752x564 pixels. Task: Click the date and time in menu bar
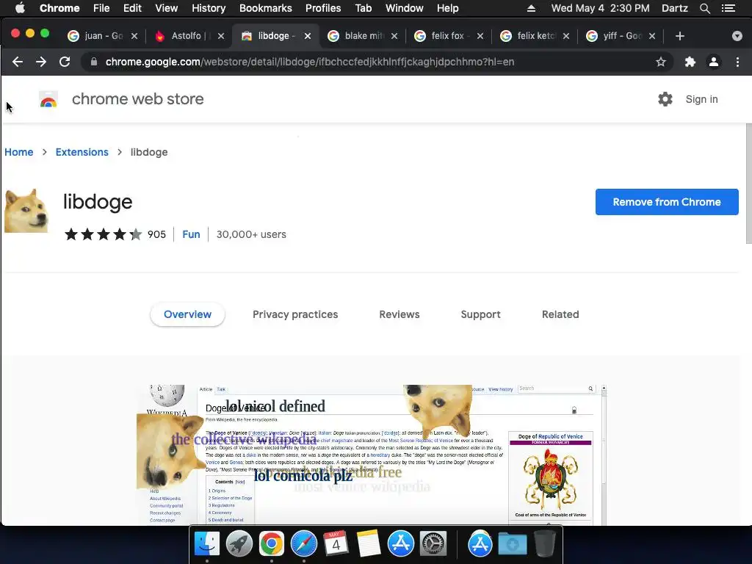pos(601,8)
